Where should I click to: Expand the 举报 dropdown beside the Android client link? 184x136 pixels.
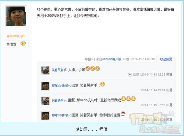[x=89, y=59]
